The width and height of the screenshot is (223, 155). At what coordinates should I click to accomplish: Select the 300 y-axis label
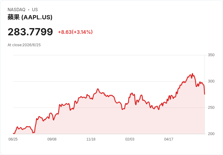click(211, 81)
